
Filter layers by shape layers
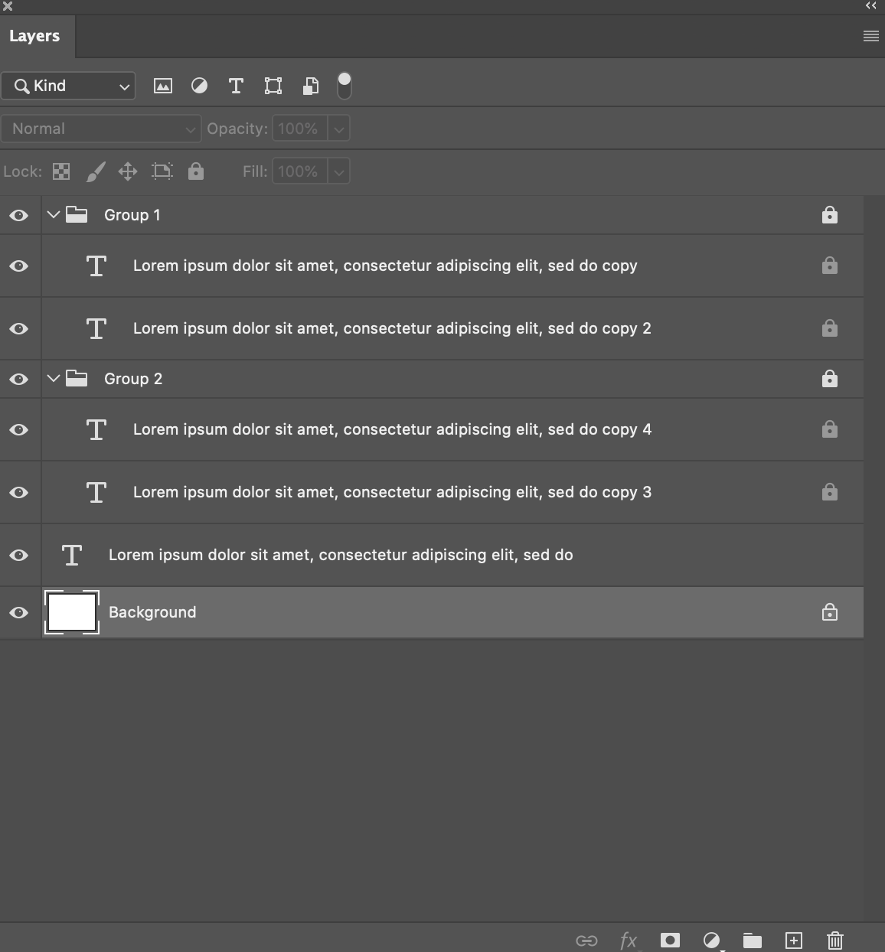pyautogui.click(x=273, y=86)
